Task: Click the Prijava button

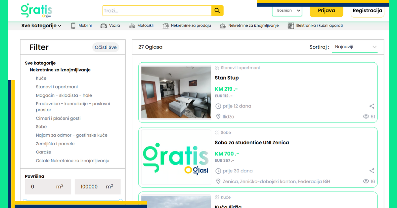Action: pos(327,11)
